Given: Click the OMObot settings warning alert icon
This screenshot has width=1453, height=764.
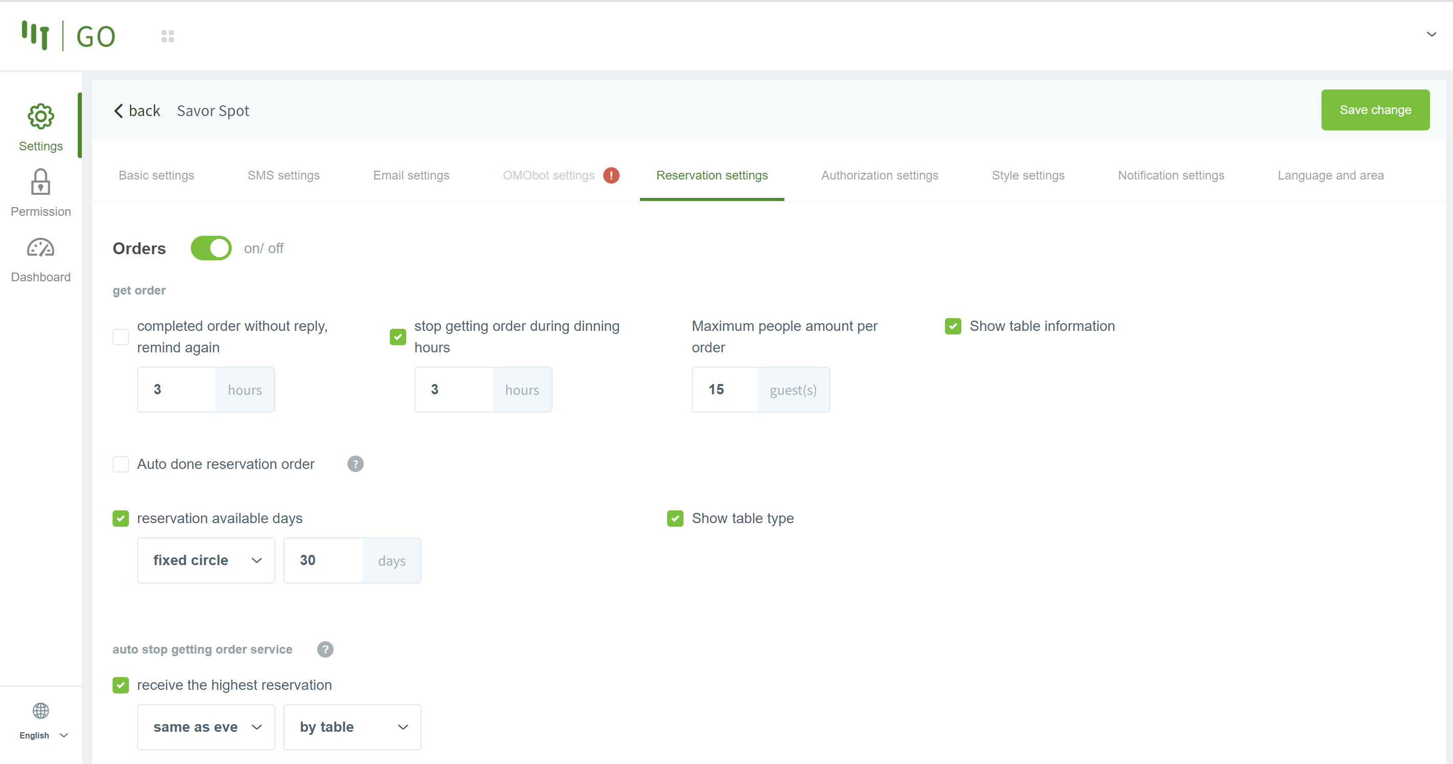Looking at the screenshot, I should pos(611,175).
